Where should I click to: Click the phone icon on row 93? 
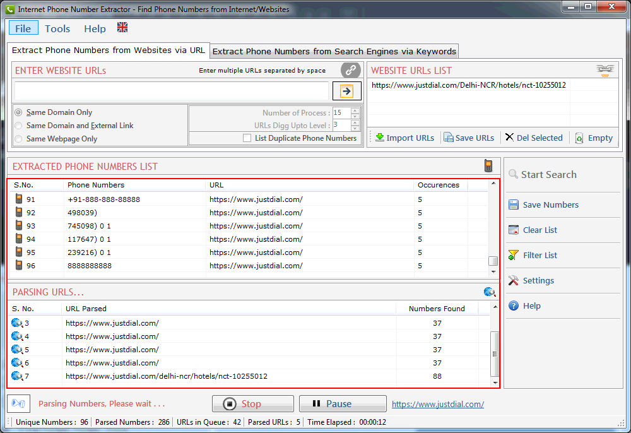19,225
